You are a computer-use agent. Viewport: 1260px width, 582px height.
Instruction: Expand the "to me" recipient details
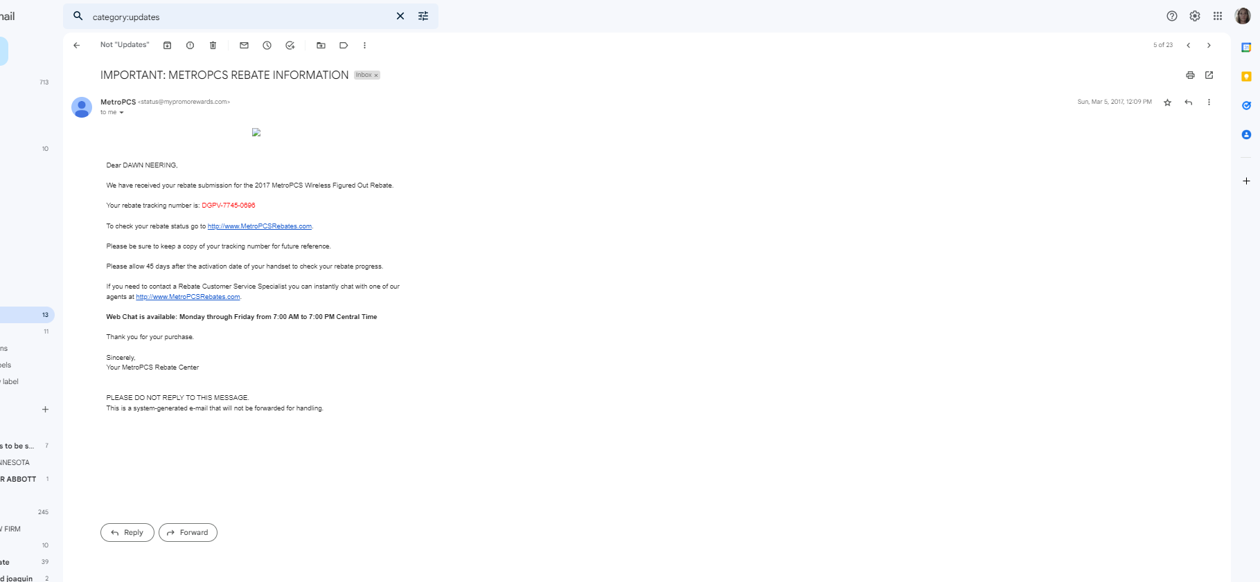(121, 112)
